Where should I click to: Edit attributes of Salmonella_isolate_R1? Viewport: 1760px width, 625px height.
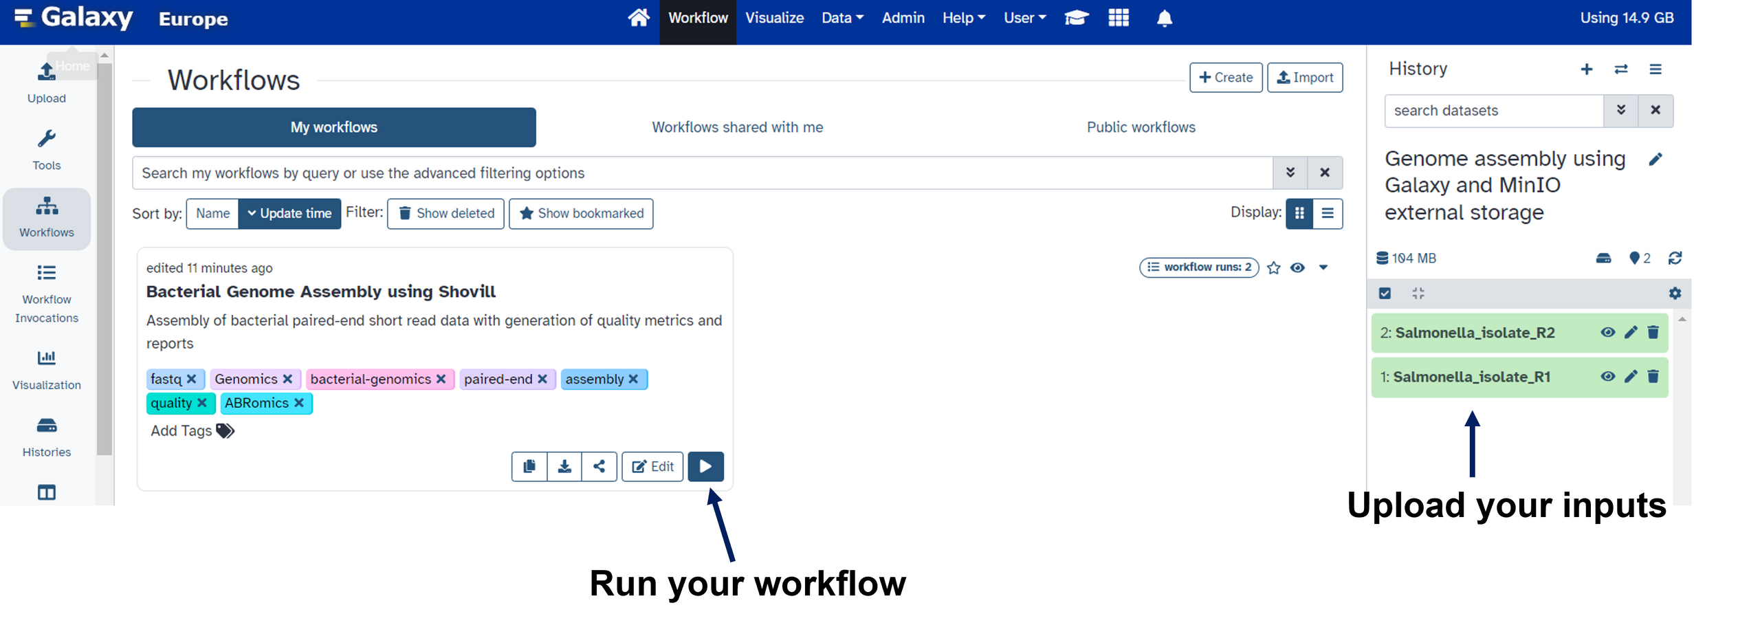(x=1630, y=376)
